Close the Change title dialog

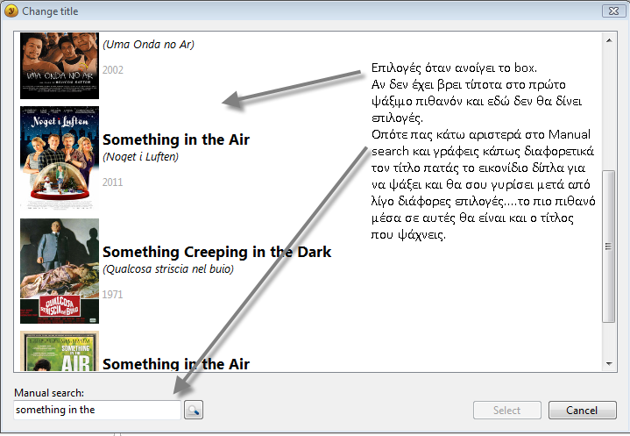click(613, 11)
